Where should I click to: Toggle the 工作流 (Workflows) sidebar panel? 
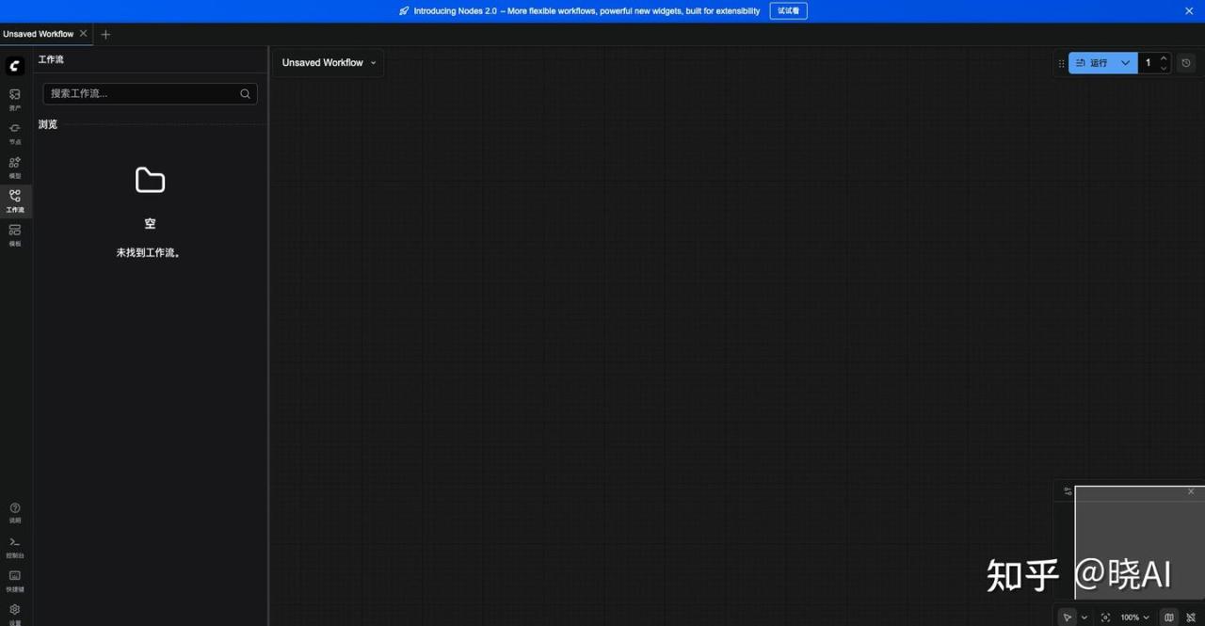(15, 200)
